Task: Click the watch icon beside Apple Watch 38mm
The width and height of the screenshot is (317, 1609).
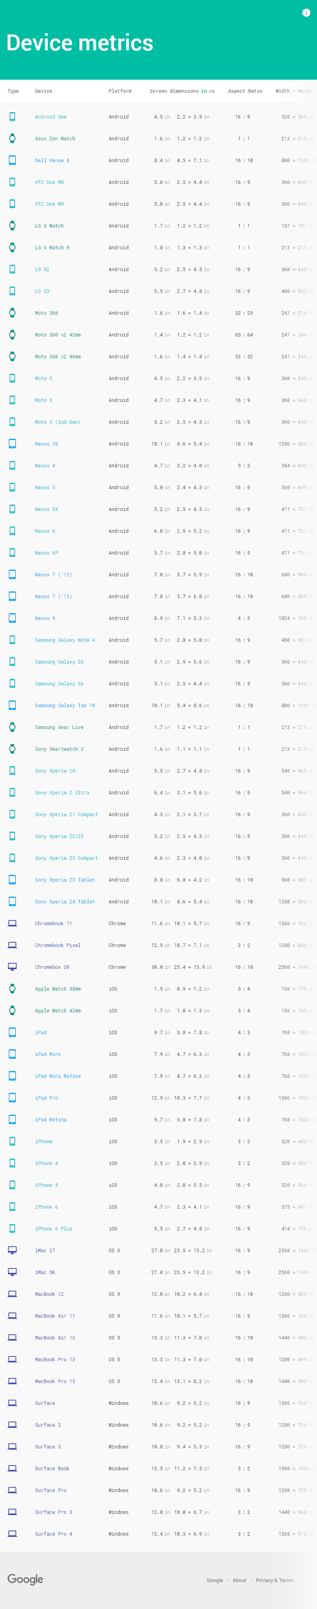Action: tap(12, 989)
